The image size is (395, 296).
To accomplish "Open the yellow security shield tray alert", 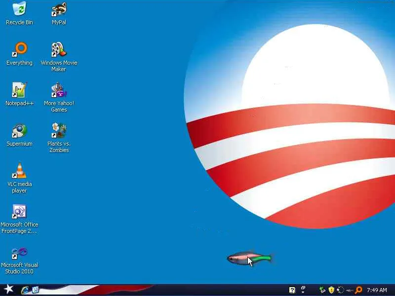I will [331, 290].
